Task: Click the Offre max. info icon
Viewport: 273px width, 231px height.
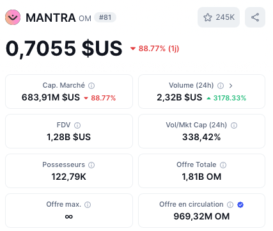Action: [x=88, y=205]
